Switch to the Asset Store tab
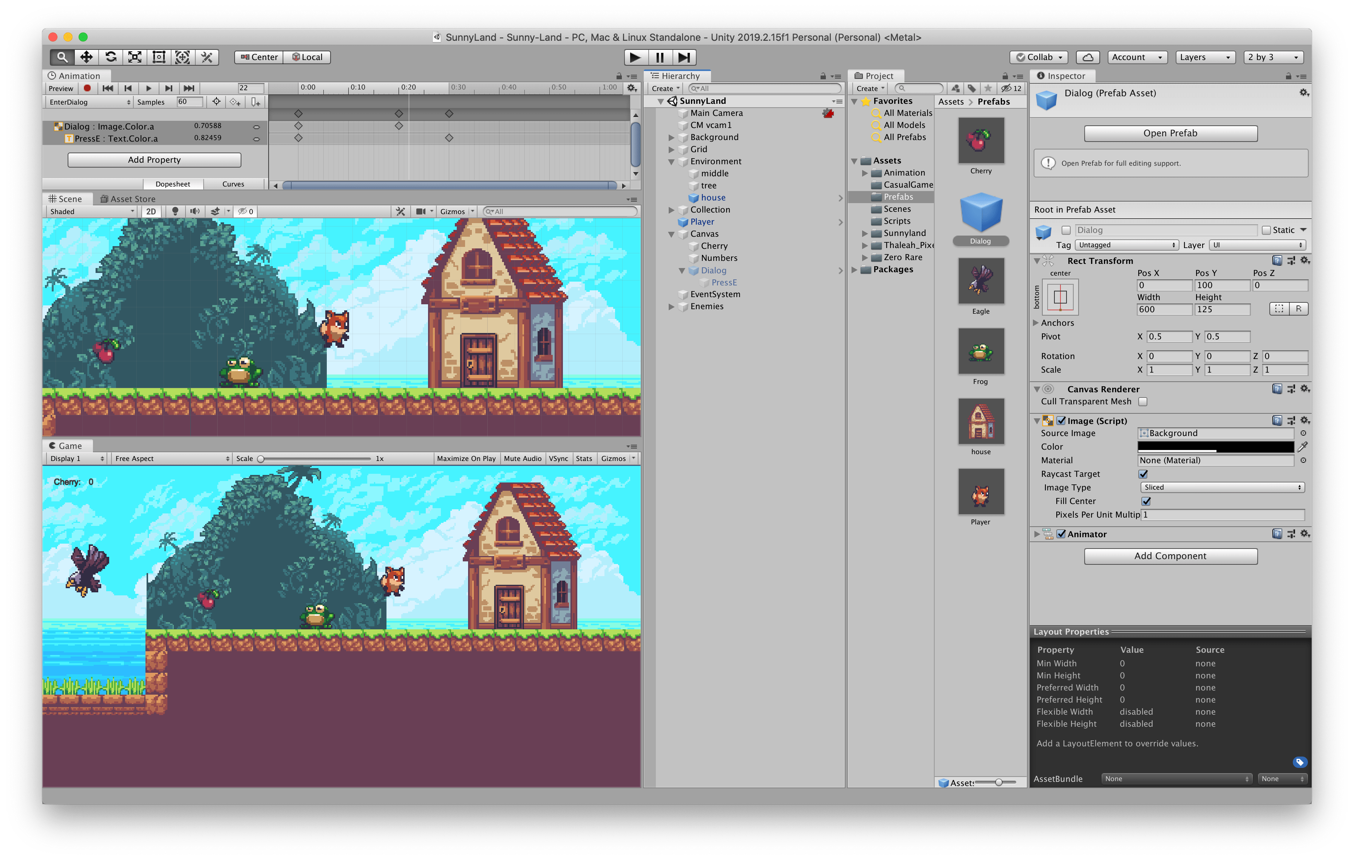Viewport: 1354px width, 860px height. 128,198
